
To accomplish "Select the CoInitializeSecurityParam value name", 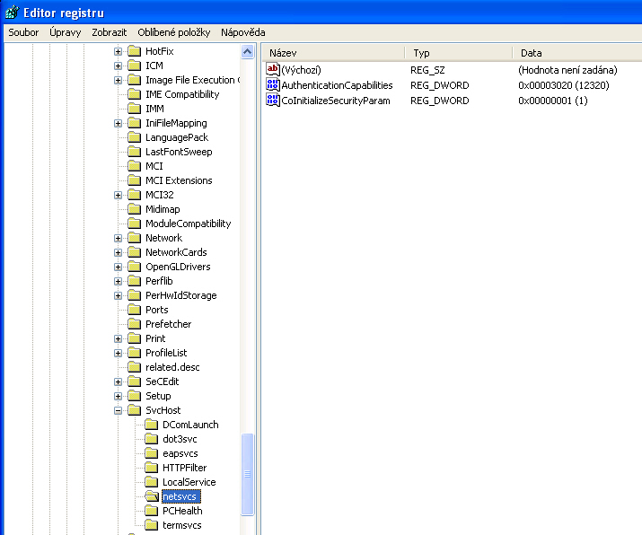I will pyautogui.click(x=336, y=101).
